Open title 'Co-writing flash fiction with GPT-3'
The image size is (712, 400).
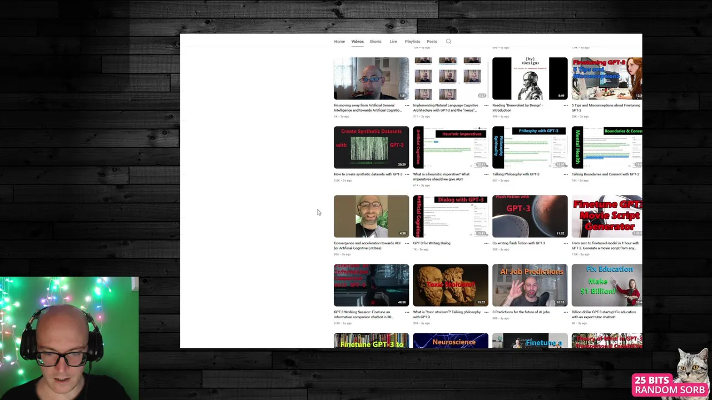point(518,243)
